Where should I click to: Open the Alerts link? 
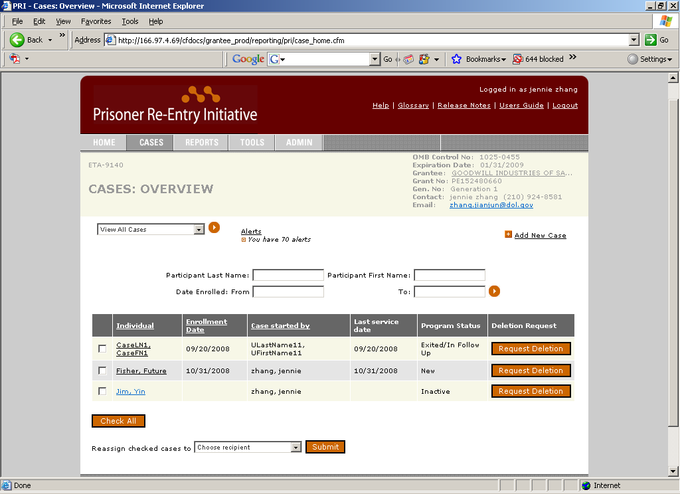[251, 232]
